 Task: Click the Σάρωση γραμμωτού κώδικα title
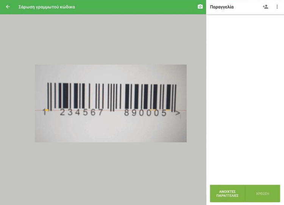coord(47,7)
